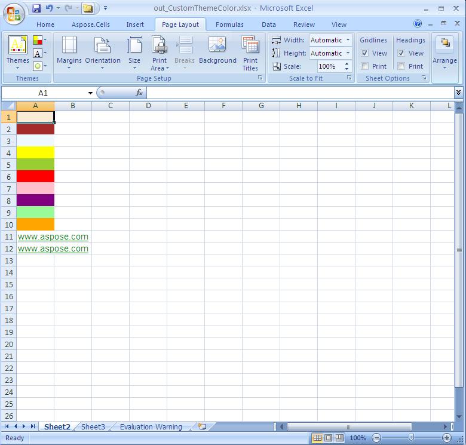Image resolution: width=466 pixels, height=445 pixels.
Task: Toggle Gridlines View checkbox
Action: click(x=365, y=53)
